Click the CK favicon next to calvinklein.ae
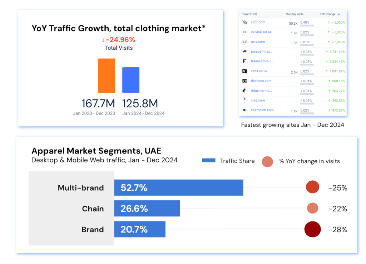Image resolution: width=366 pixels, height=264 pixels. (x=244, y=32)
